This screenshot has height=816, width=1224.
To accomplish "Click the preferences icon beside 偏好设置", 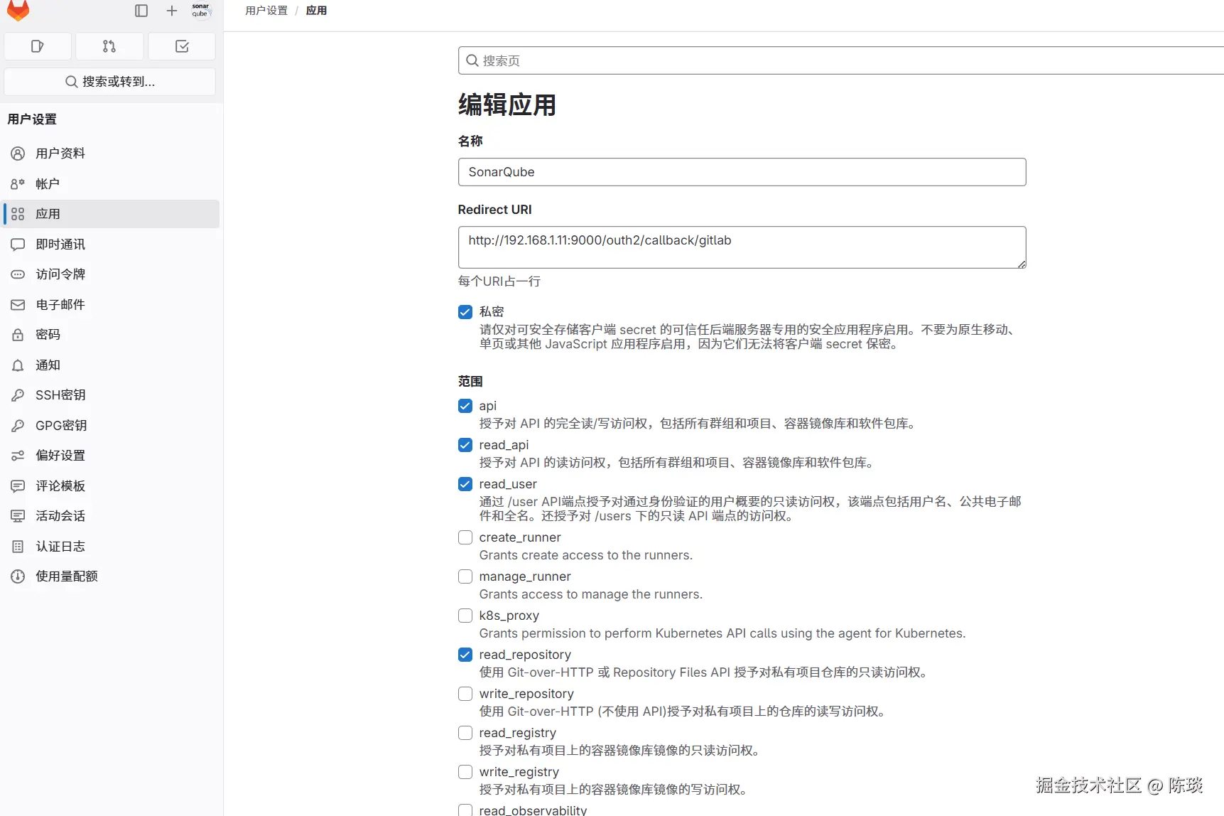I will point(18,456).
